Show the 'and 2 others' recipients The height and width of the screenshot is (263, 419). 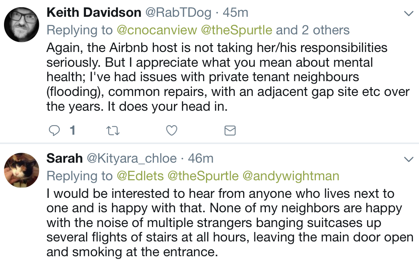[313, 30]
